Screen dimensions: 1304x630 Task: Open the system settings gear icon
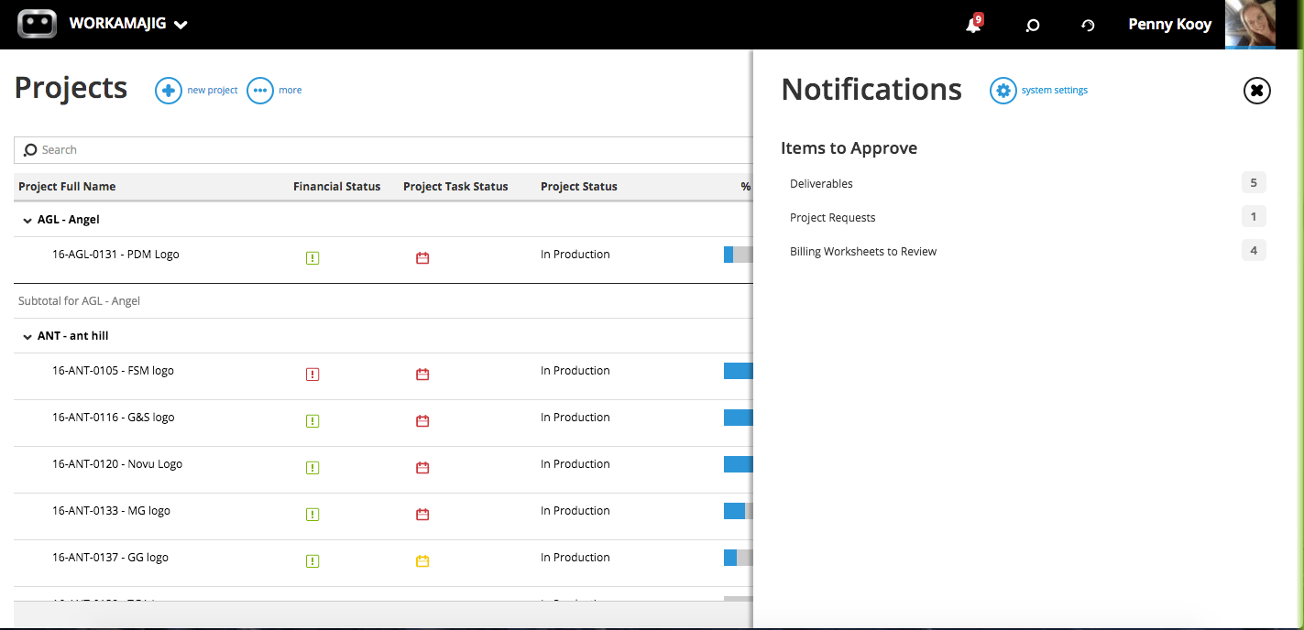pos(1003,90)
